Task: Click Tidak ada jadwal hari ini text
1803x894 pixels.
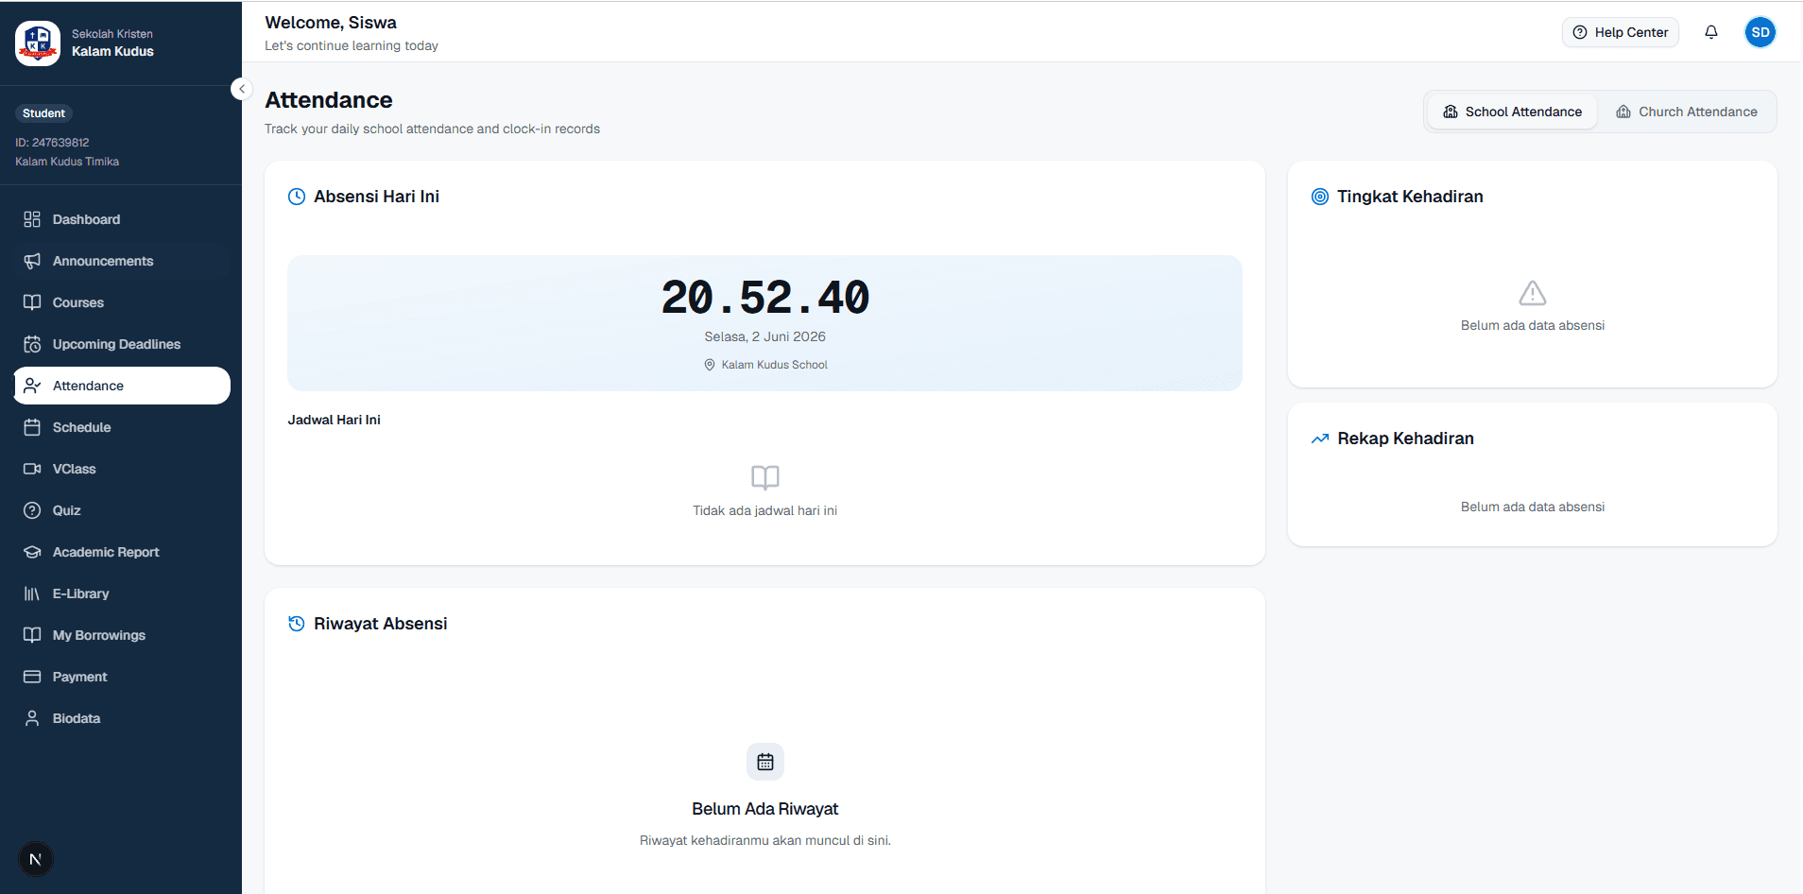Action: (x=765, y=510)
